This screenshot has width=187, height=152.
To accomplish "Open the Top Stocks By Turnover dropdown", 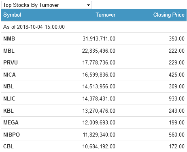I will tap(47, 5).
